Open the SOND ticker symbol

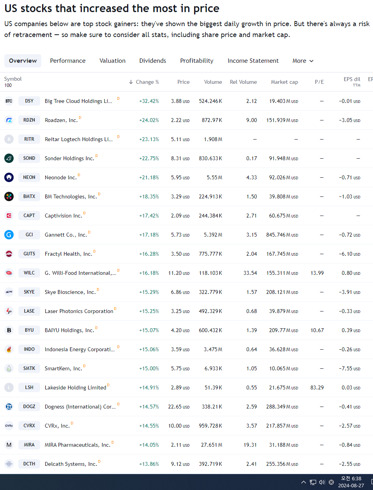(29, 158)
